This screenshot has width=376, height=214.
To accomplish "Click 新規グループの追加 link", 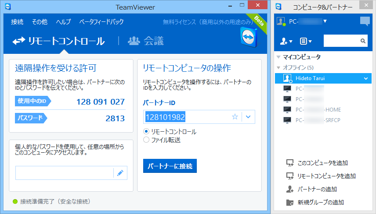I will [x=321, y=202].
